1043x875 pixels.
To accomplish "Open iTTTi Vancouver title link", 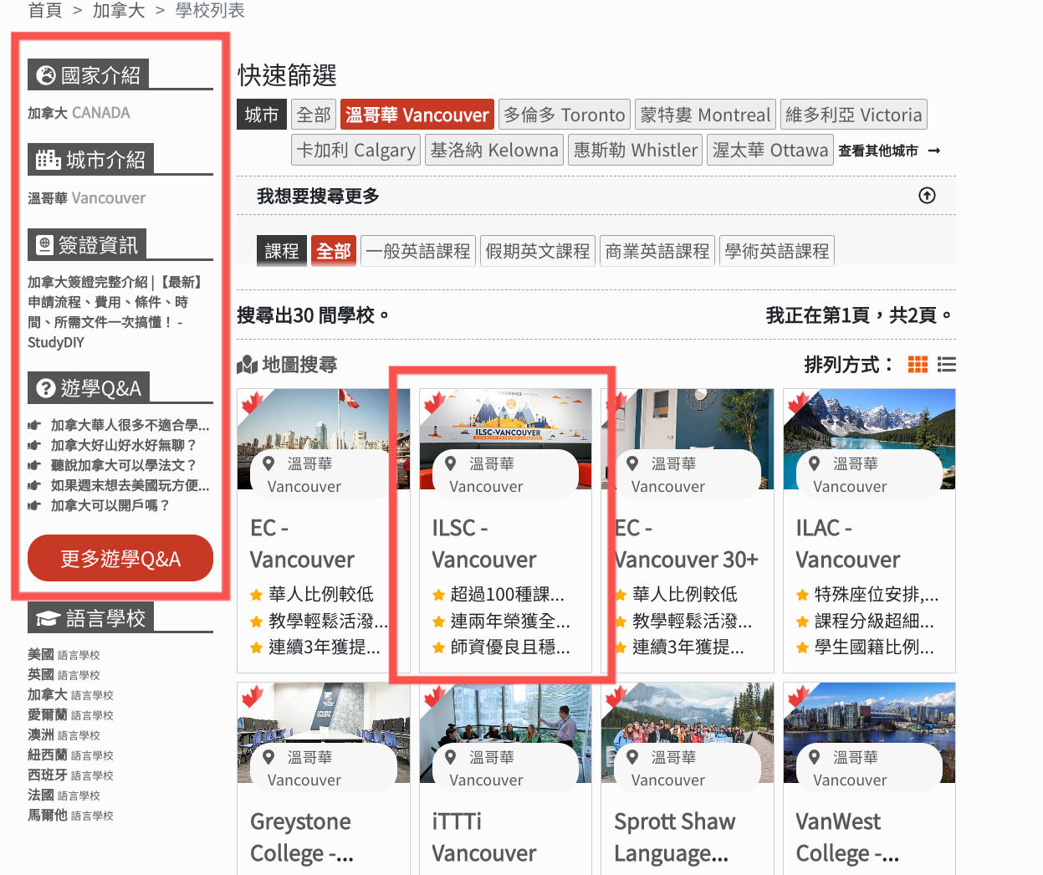I will [x=484, y=837].
